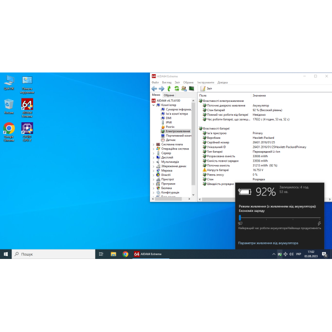
Task: Open the Довідка menu
Action: pos(222,82)
